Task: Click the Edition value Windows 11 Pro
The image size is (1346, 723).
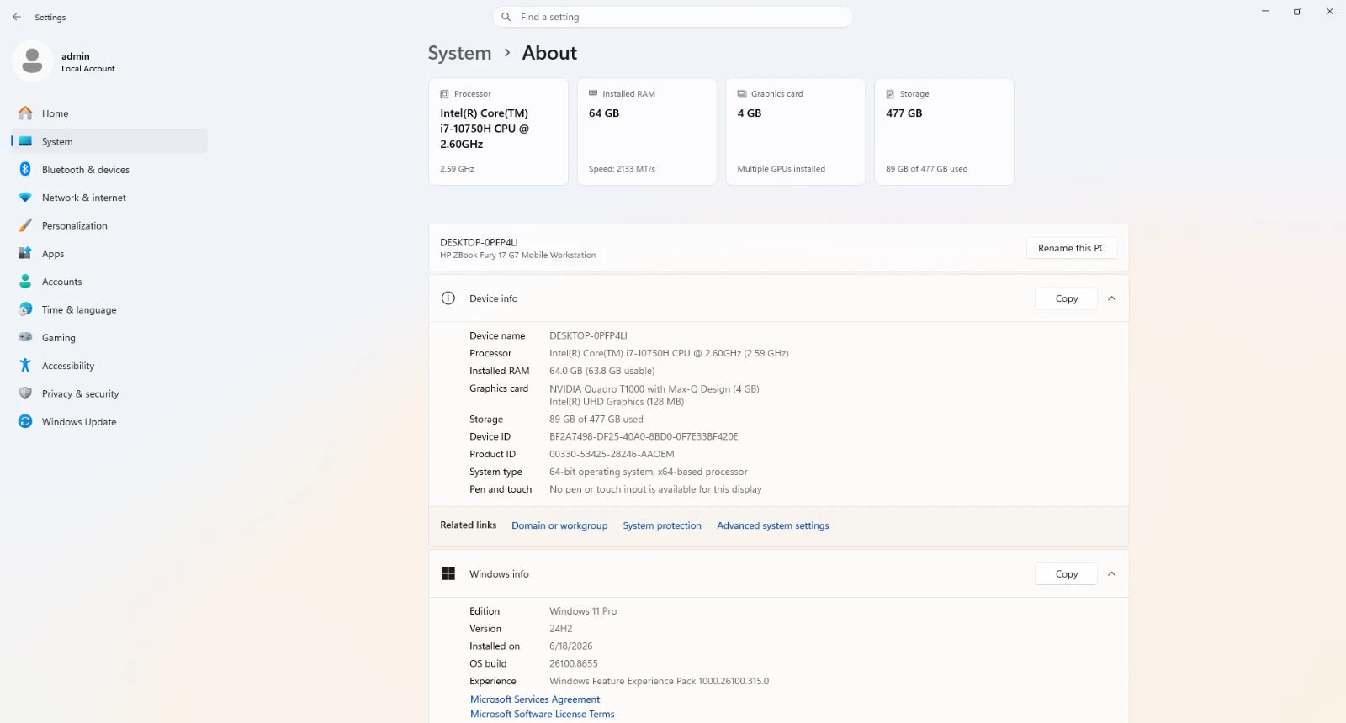Action: pos(583,611)
